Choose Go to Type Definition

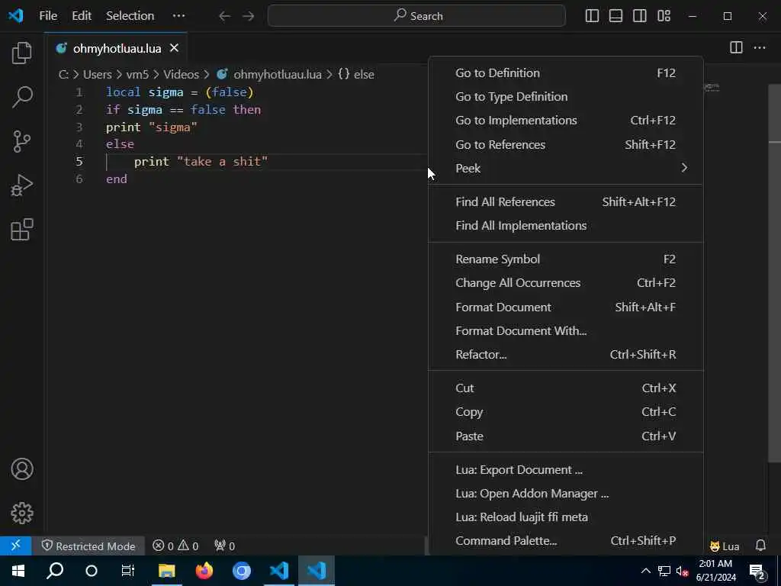coord(566,97)
